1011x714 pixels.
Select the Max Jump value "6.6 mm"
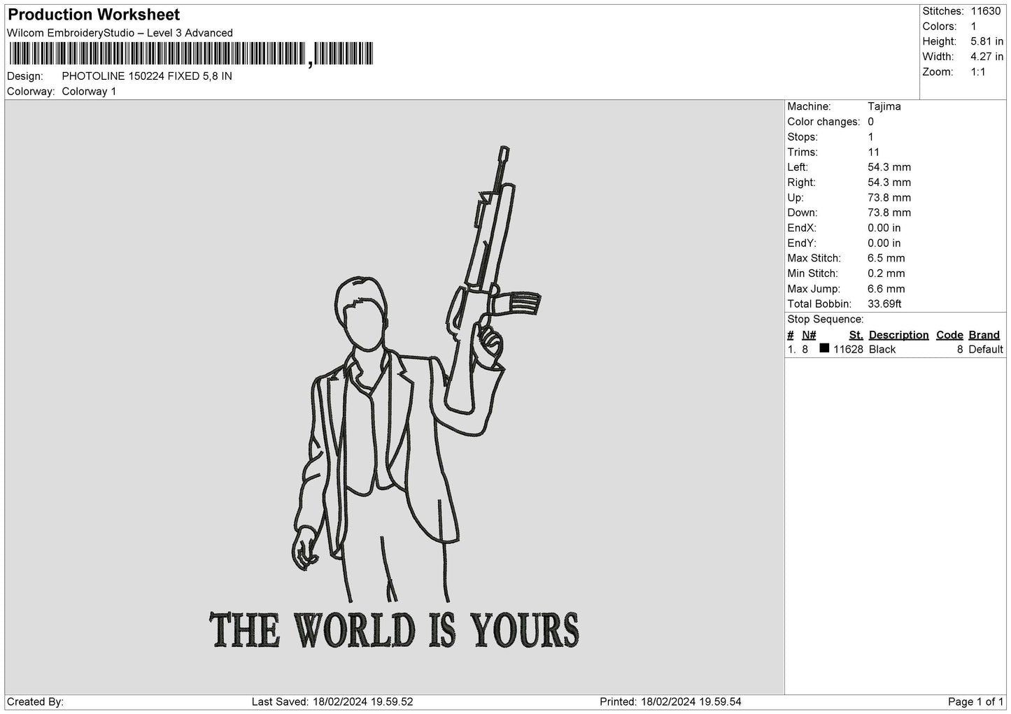[x=886, y=289]
